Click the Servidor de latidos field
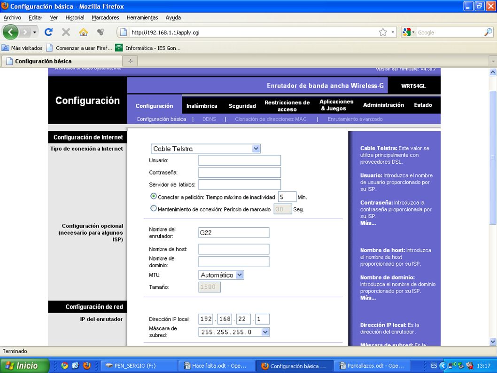Screen dimensions: 497x373 240,184
